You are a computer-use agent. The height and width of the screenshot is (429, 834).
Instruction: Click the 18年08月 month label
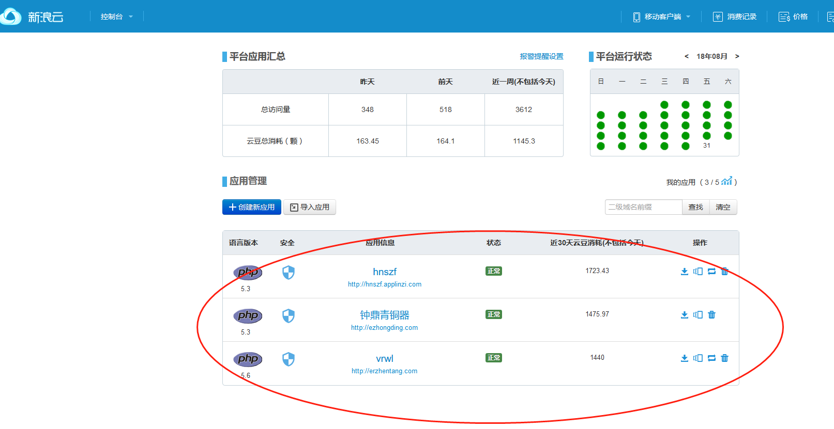tap(712, 56)
